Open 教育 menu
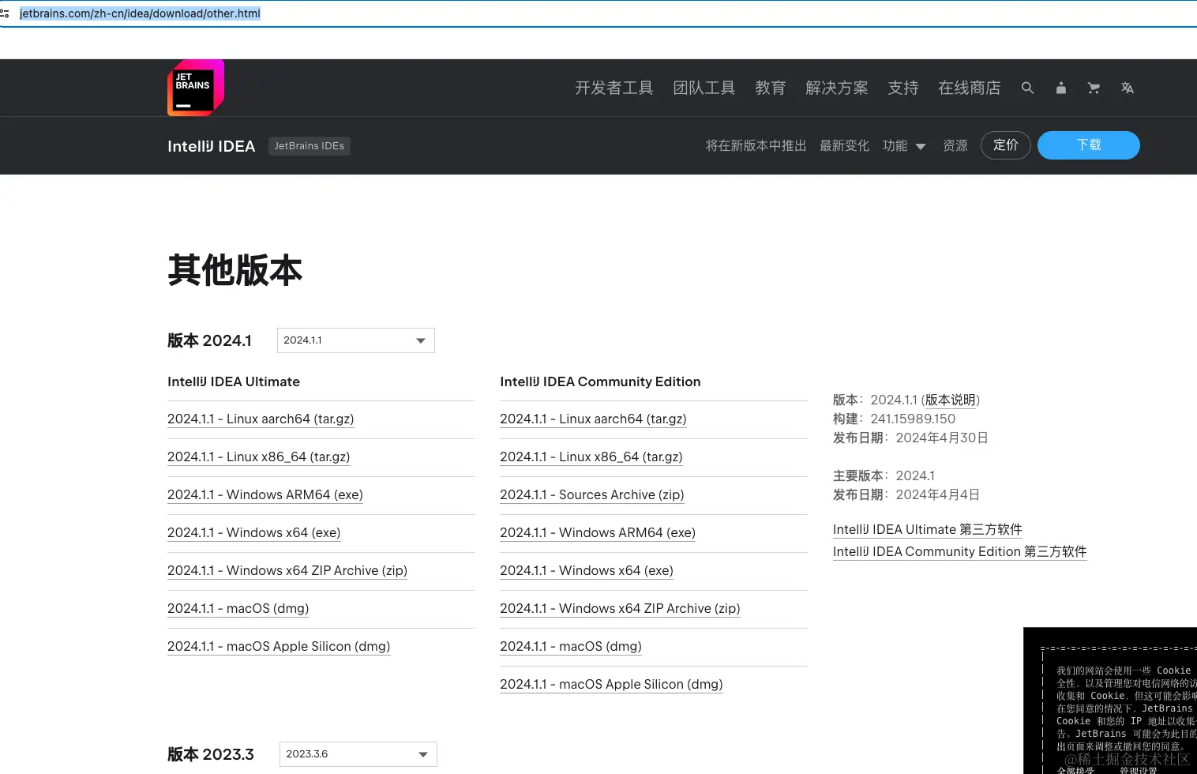 pyautogui.click(x=771, y=88)
